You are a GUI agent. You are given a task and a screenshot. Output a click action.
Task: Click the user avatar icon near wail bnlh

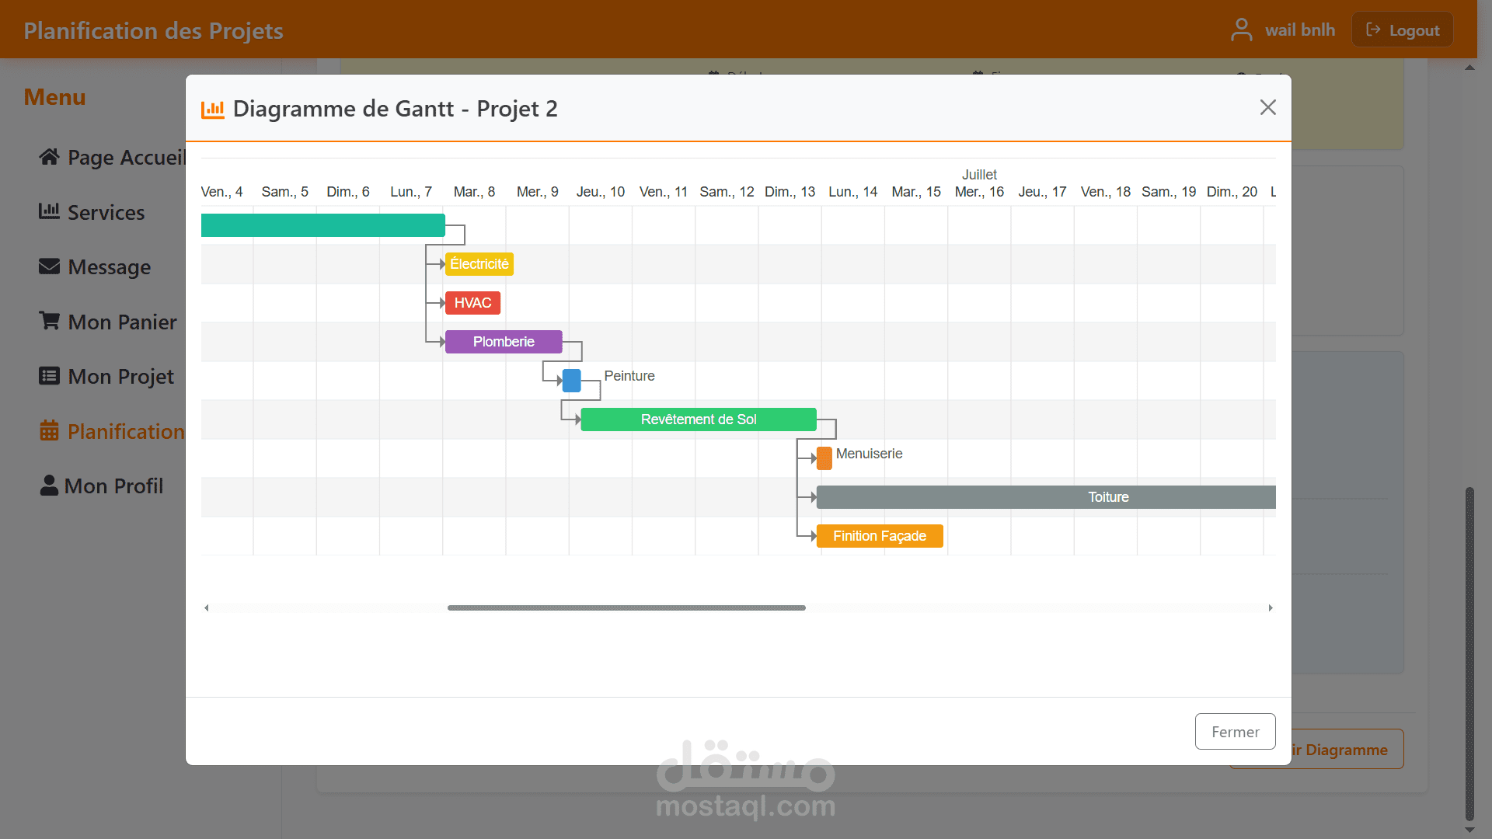pyautogui.click(x=1241, y=30)
